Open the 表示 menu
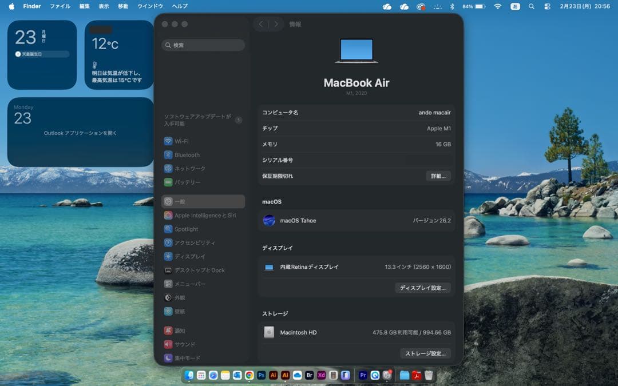618x386 pixels. tap(104, 6)
